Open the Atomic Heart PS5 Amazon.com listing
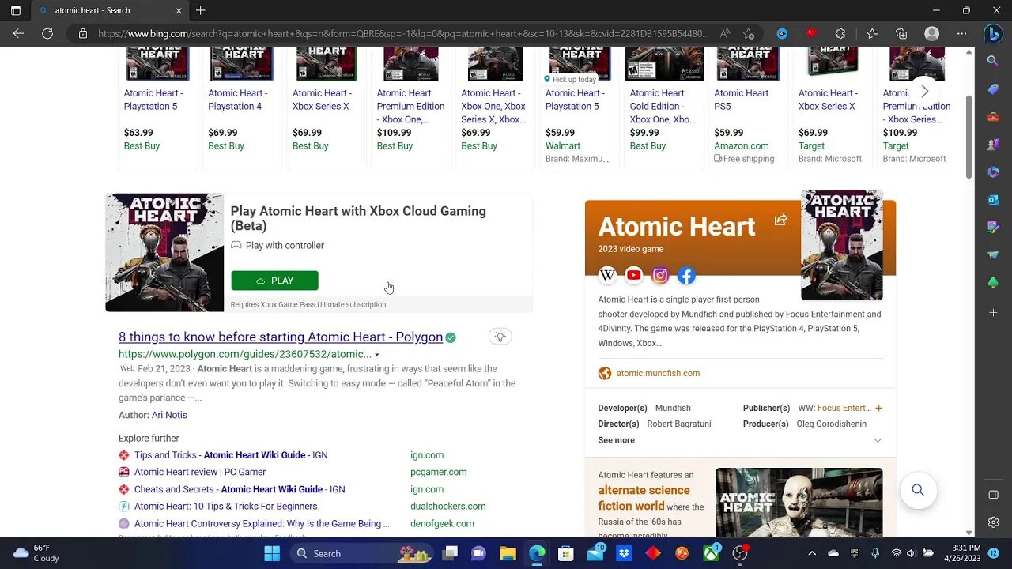The width and height of the screenshot is (1012, 569). click(x=749, y=107)
